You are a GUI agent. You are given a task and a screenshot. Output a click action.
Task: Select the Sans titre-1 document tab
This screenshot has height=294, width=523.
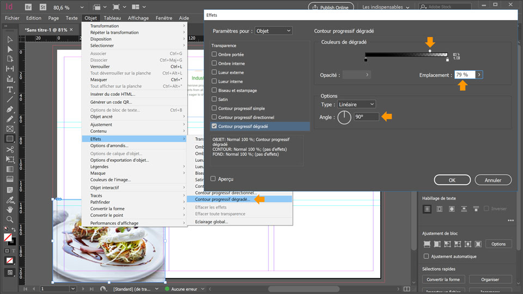point(46,29)
